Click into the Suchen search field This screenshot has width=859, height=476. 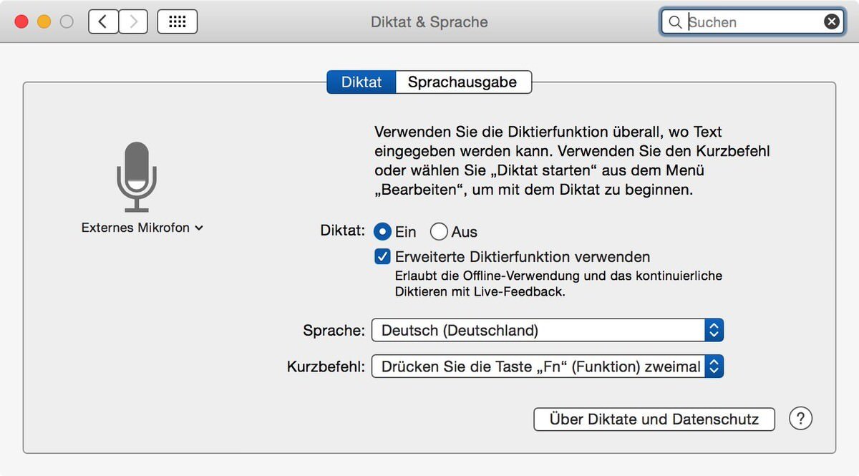tap(752, 22)
